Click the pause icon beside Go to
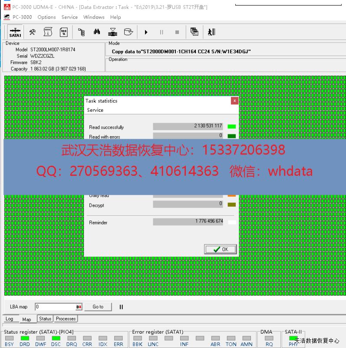Screen dimensions: 346x348 121,307
